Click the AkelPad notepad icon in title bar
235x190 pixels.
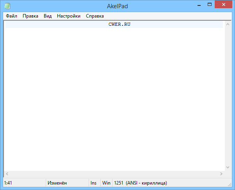point(7,6)
